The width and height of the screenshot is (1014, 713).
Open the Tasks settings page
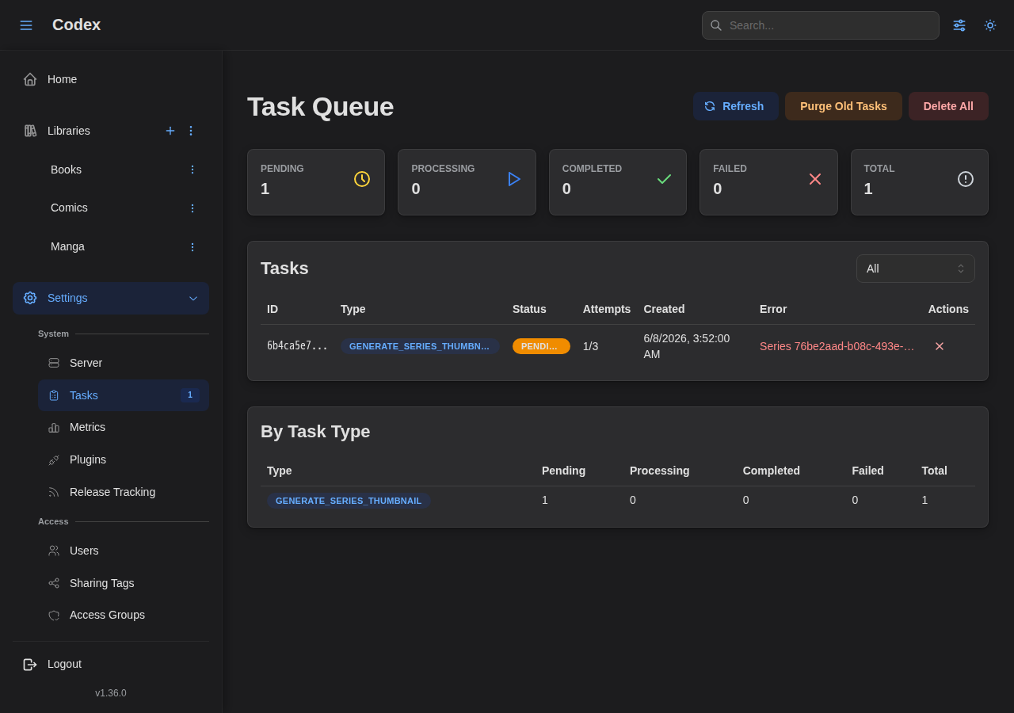point(124,395)
